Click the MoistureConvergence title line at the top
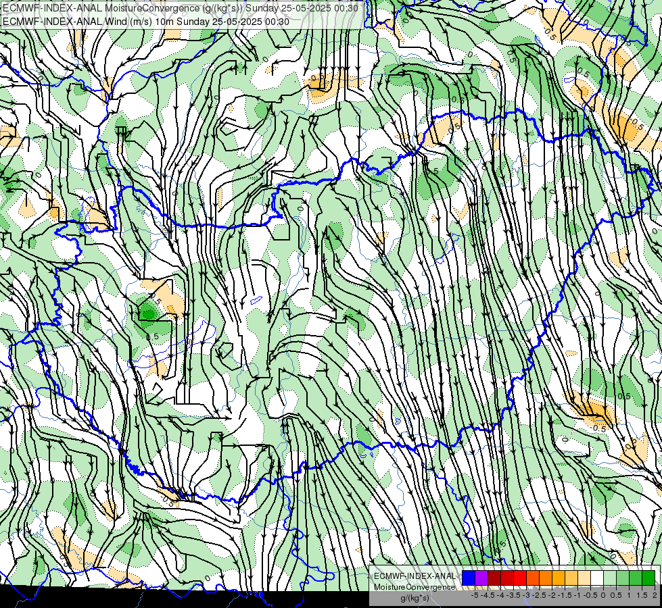Viewport: 662px width, 608px height. pyautogui.click(x=181, y=8)
